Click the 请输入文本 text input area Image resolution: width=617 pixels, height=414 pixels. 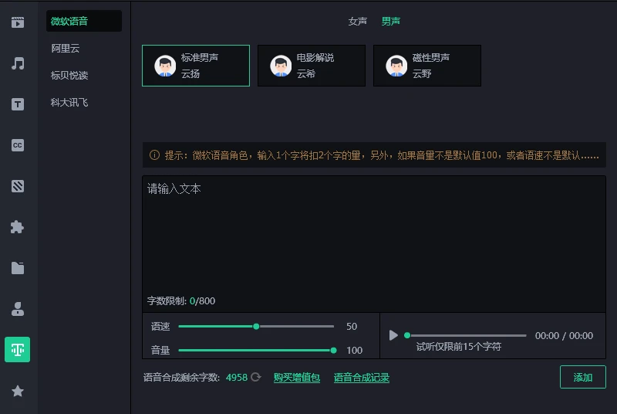(x=374, y=244)
